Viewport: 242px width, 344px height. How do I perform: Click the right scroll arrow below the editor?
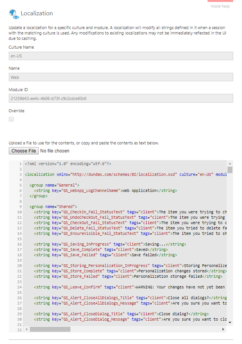(x=223, y=329)
